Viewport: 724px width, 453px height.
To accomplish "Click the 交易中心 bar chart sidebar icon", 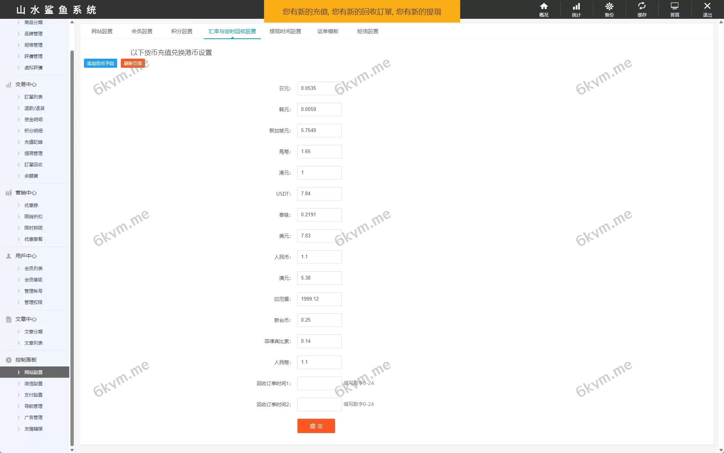I will [x=9, y=85].
